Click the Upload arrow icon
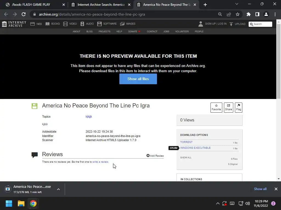 [x=231, y=24]
